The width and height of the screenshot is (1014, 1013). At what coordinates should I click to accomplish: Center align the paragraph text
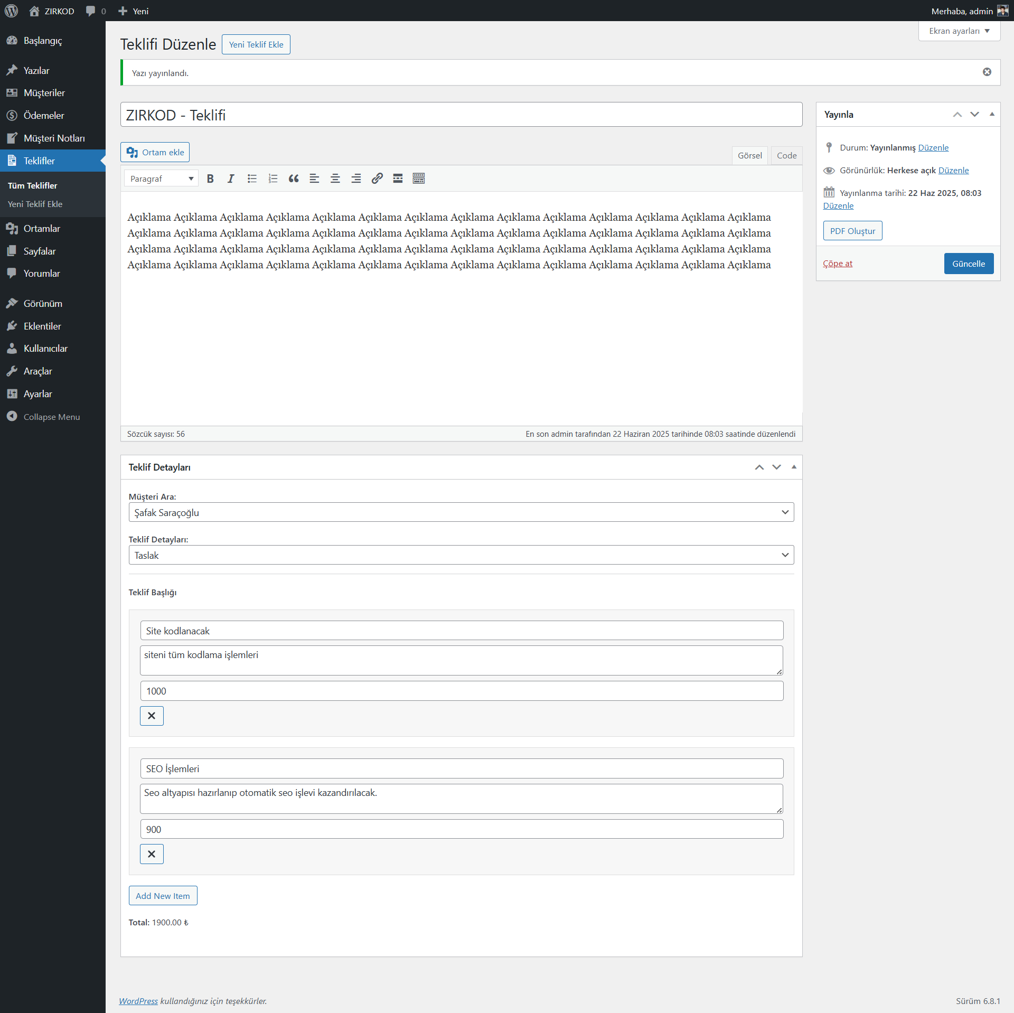point(335,179)
